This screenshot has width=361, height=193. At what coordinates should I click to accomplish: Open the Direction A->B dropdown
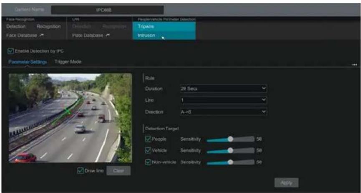[x=223, y=112]
